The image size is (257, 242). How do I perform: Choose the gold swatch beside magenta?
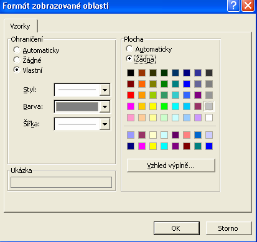point(142,106)
